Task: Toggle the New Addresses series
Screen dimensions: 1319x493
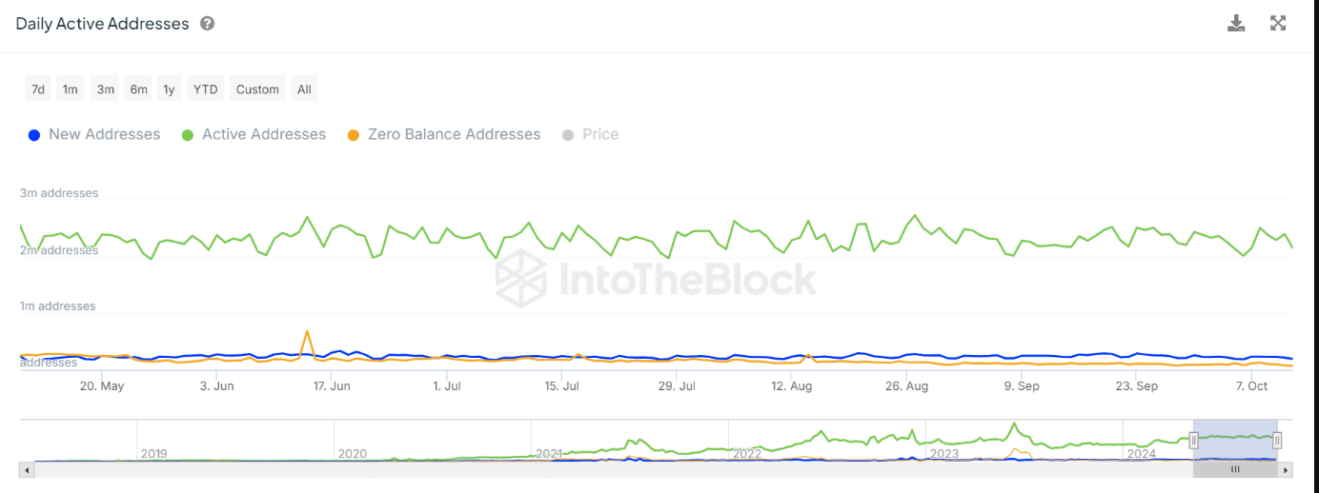Action: 94,134
